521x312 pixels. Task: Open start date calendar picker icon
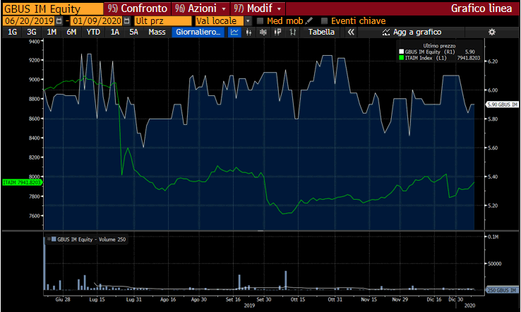(59, 21)
